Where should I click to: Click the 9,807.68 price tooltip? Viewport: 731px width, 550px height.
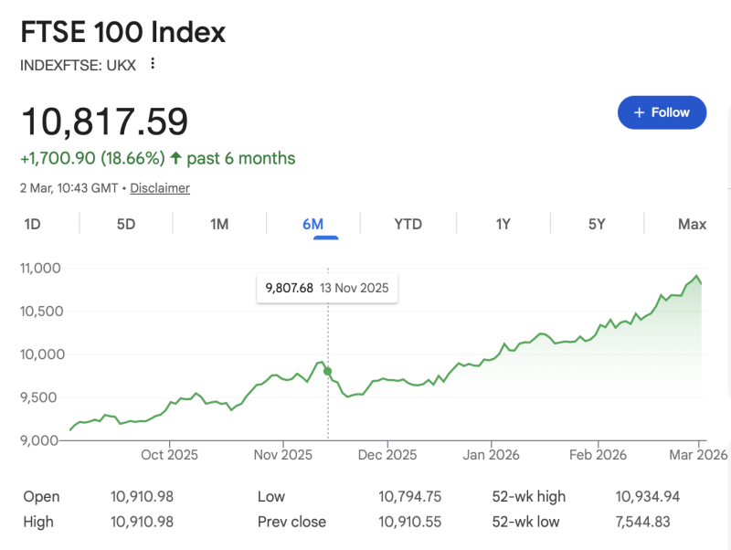(x=327, y=288)
